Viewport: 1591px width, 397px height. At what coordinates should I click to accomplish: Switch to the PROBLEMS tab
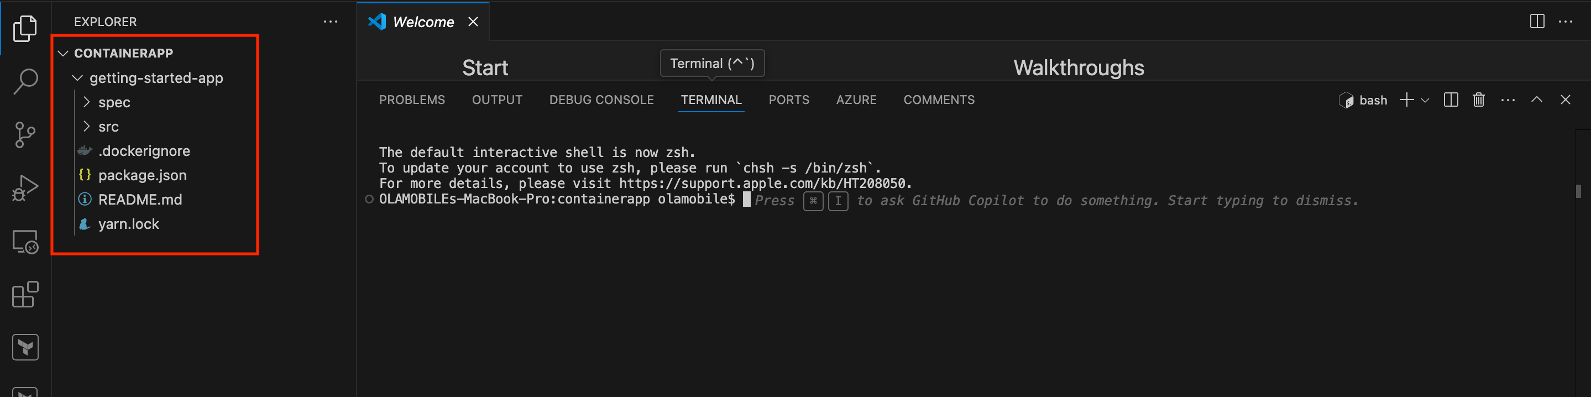[x=412, y=100]
